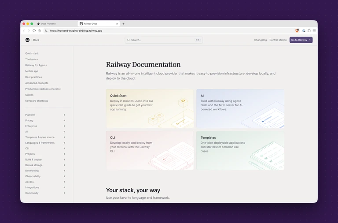The height and width of the screenshot is (223, 338).
Task: Expand the Enterprise section chevron
Action: coord(64,126)
